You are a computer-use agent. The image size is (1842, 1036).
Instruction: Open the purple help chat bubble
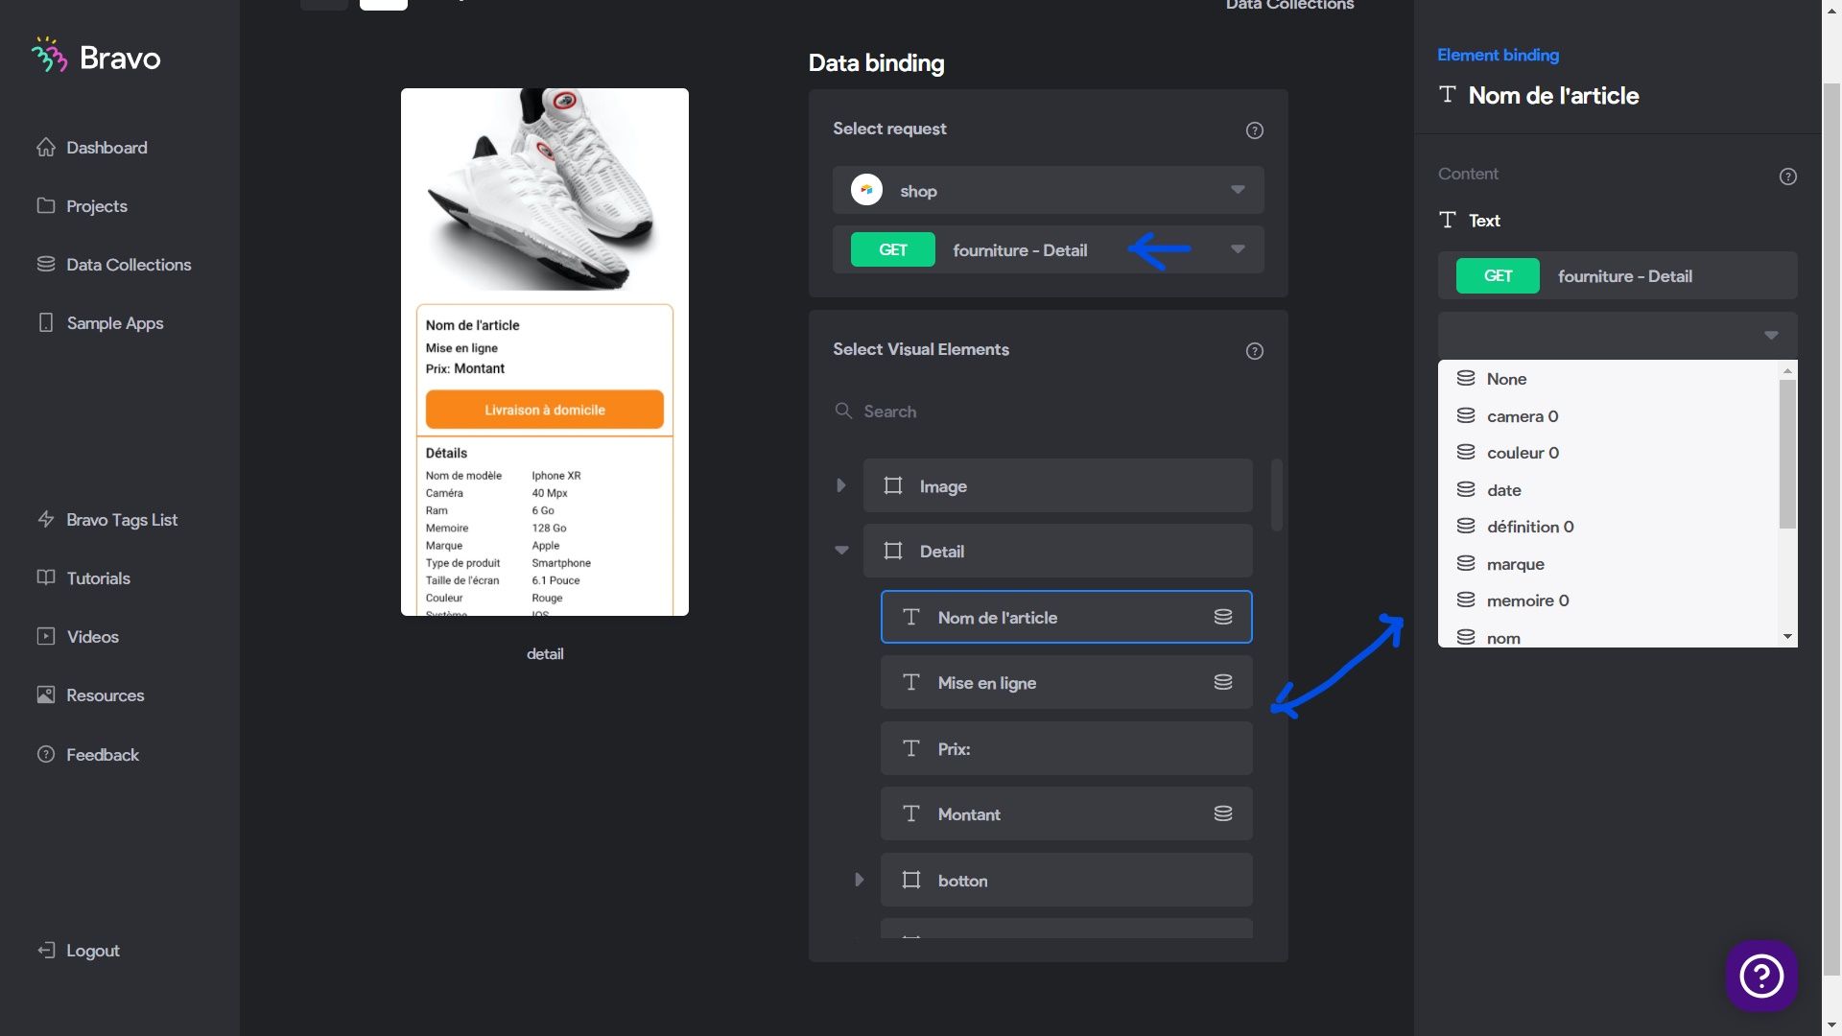[x=1761, y=976]
